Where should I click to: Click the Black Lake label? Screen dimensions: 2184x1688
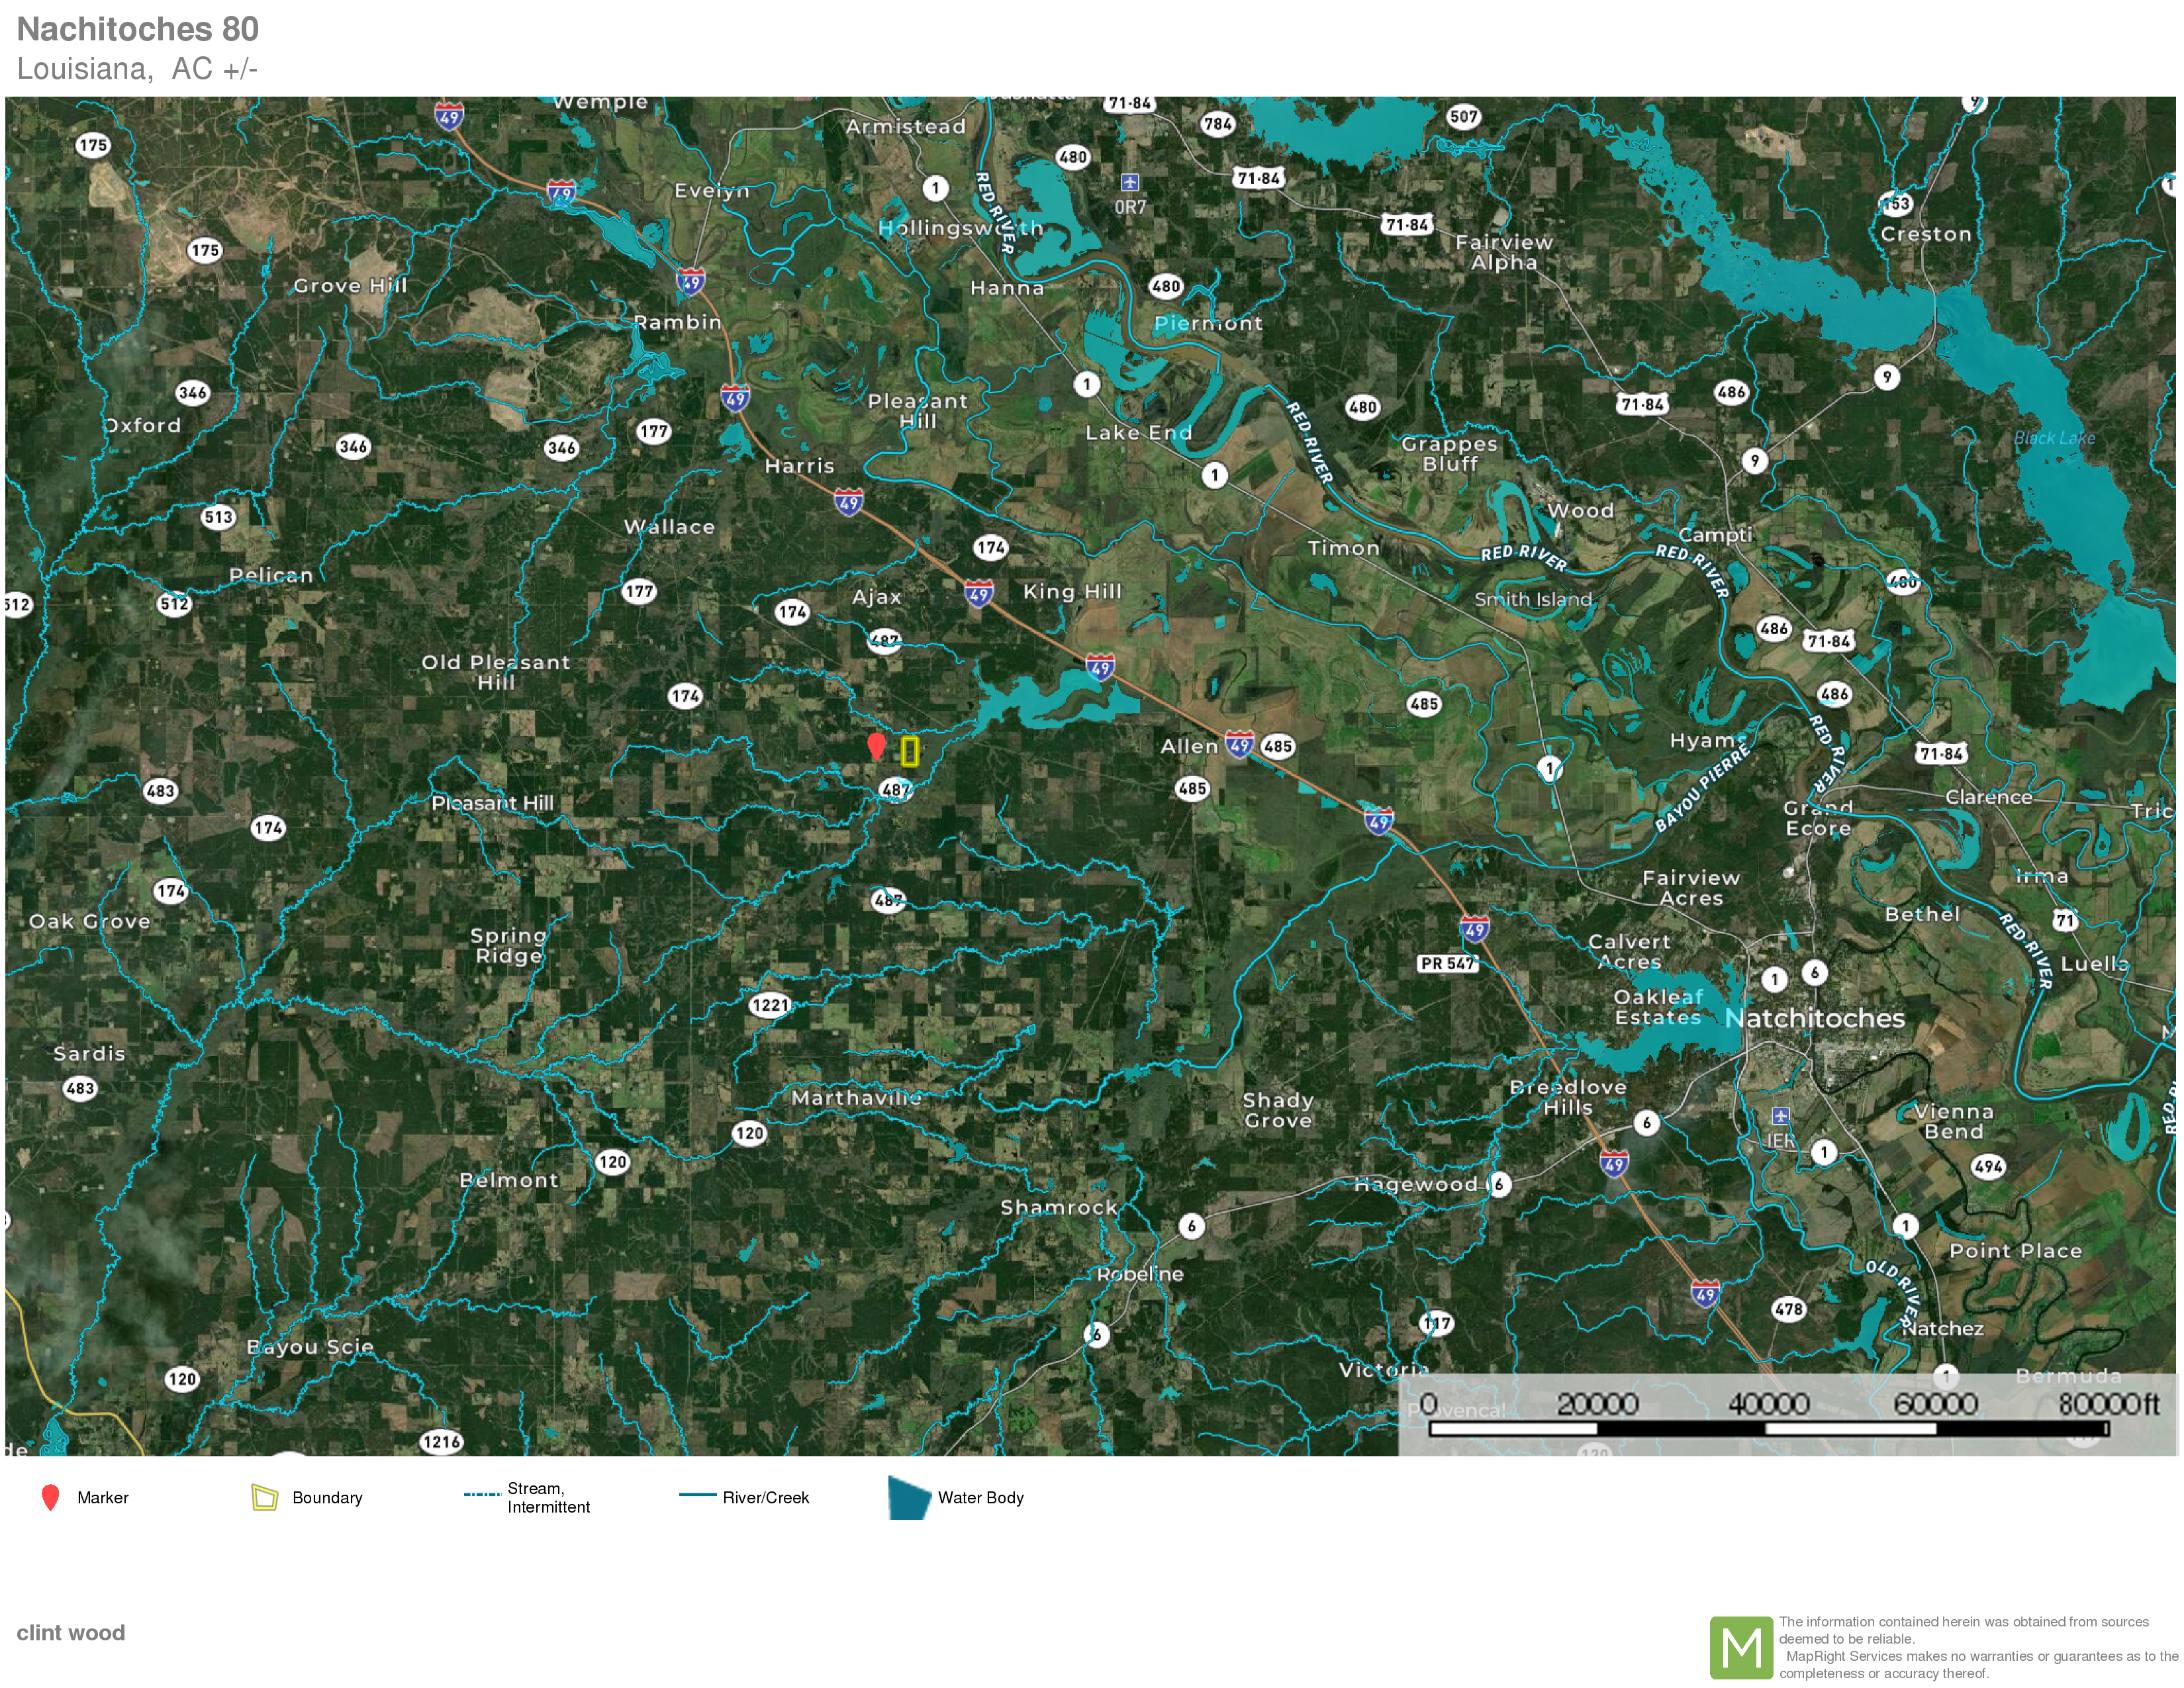(x=2054, y=438)
